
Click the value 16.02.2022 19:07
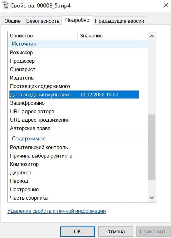(99, 95)
